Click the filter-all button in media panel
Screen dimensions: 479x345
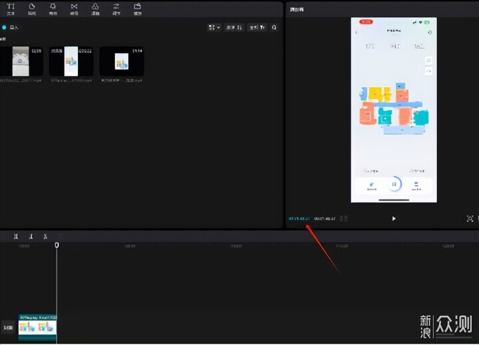pos(257,27)
